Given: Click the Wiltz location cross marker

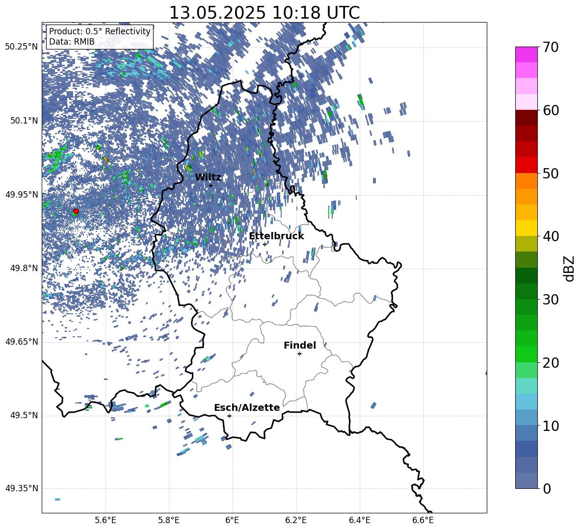Looking at the screenshot, I should (x=211, y=185).
